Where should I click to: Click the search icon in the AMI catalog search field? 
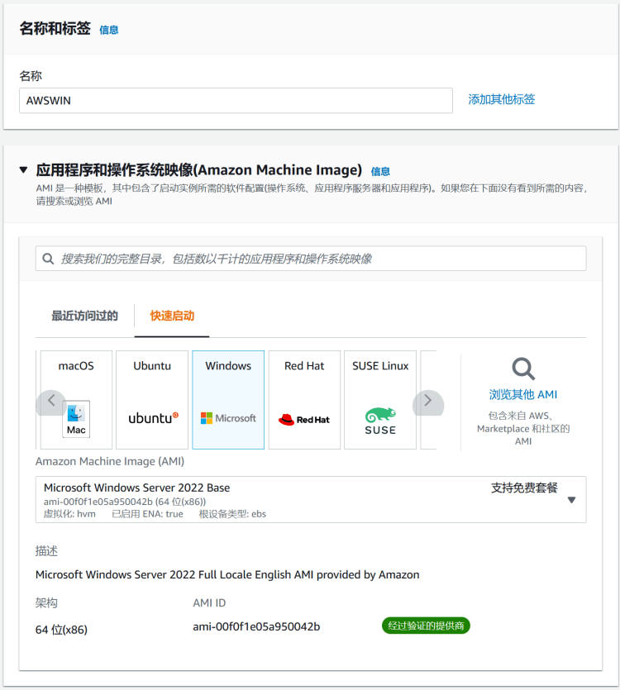(x=48, y=259)
